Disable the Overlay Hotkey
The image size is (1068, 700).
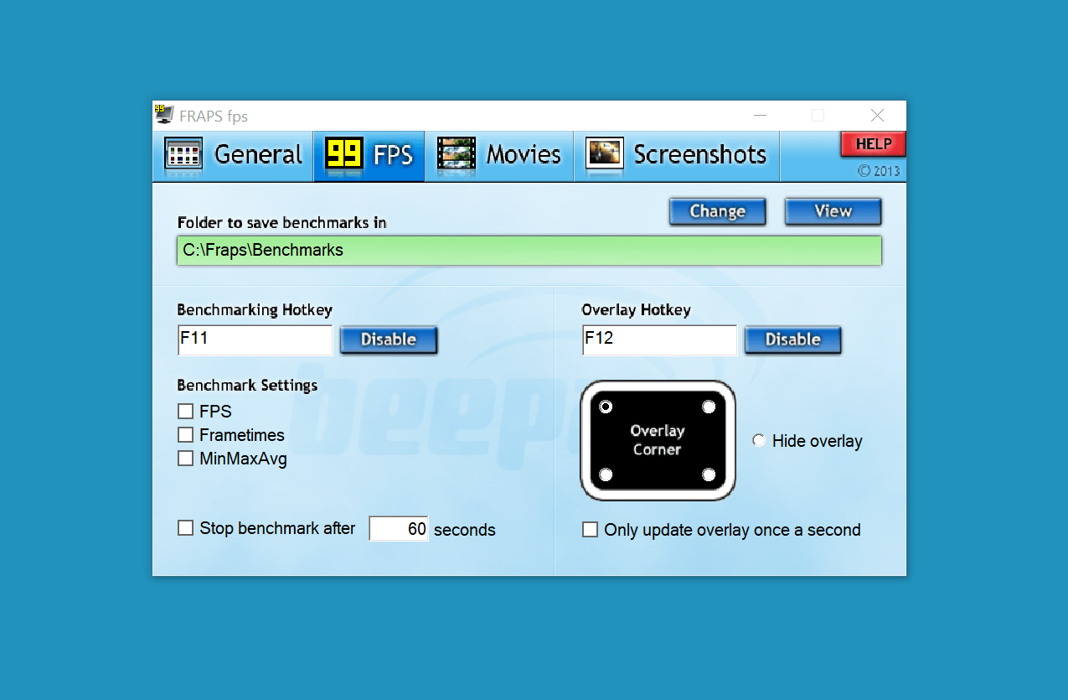(792, 340)
